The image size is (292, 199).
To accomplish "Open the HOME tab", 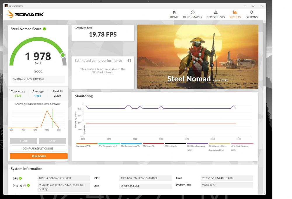I will pyautogui.click(x=174, y=15).
